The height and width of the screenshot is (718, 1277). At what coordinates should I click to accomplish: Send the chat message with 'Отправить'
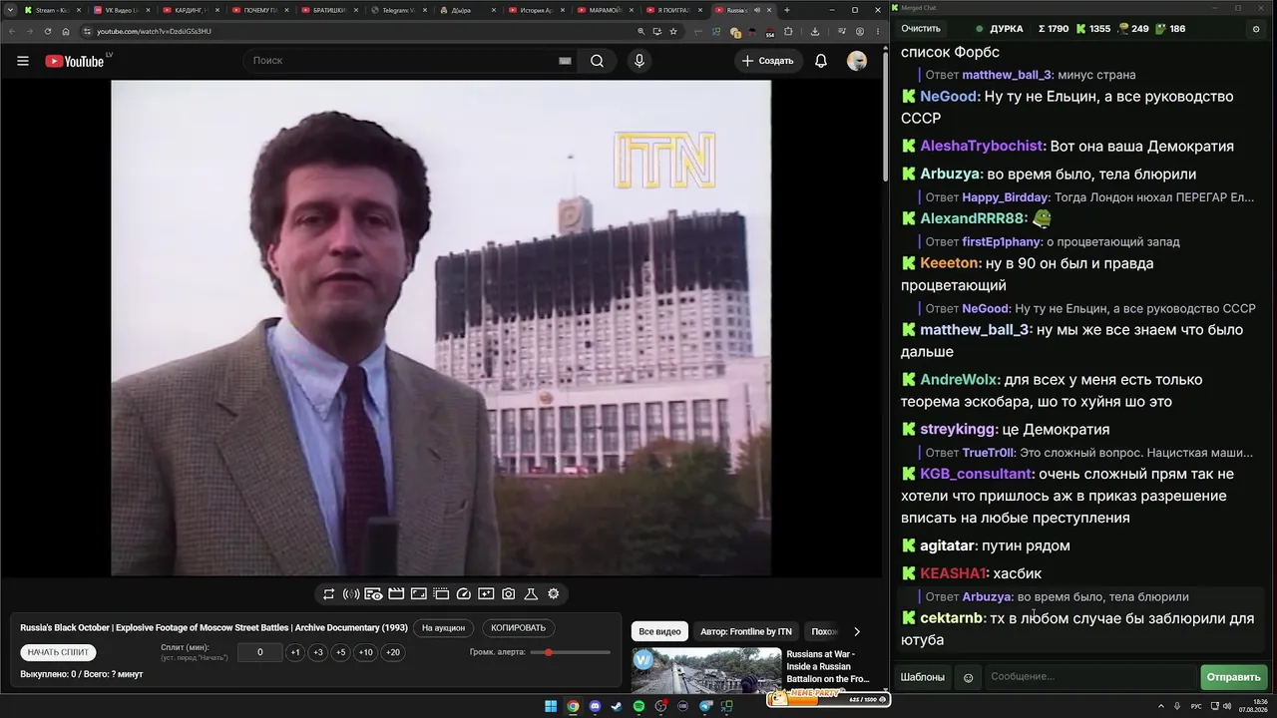(x=1234, y=677)
